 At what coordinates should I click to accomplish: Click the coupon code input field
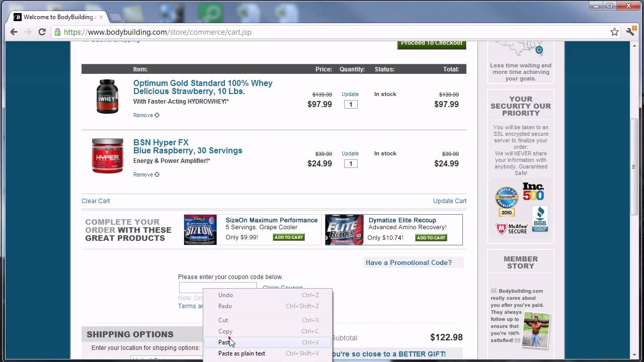pyautogui.click(x=218, y=288)
